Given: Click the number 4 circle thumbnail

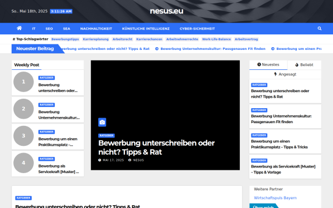Looking at the screenshot, I should [x=23, y=163].
